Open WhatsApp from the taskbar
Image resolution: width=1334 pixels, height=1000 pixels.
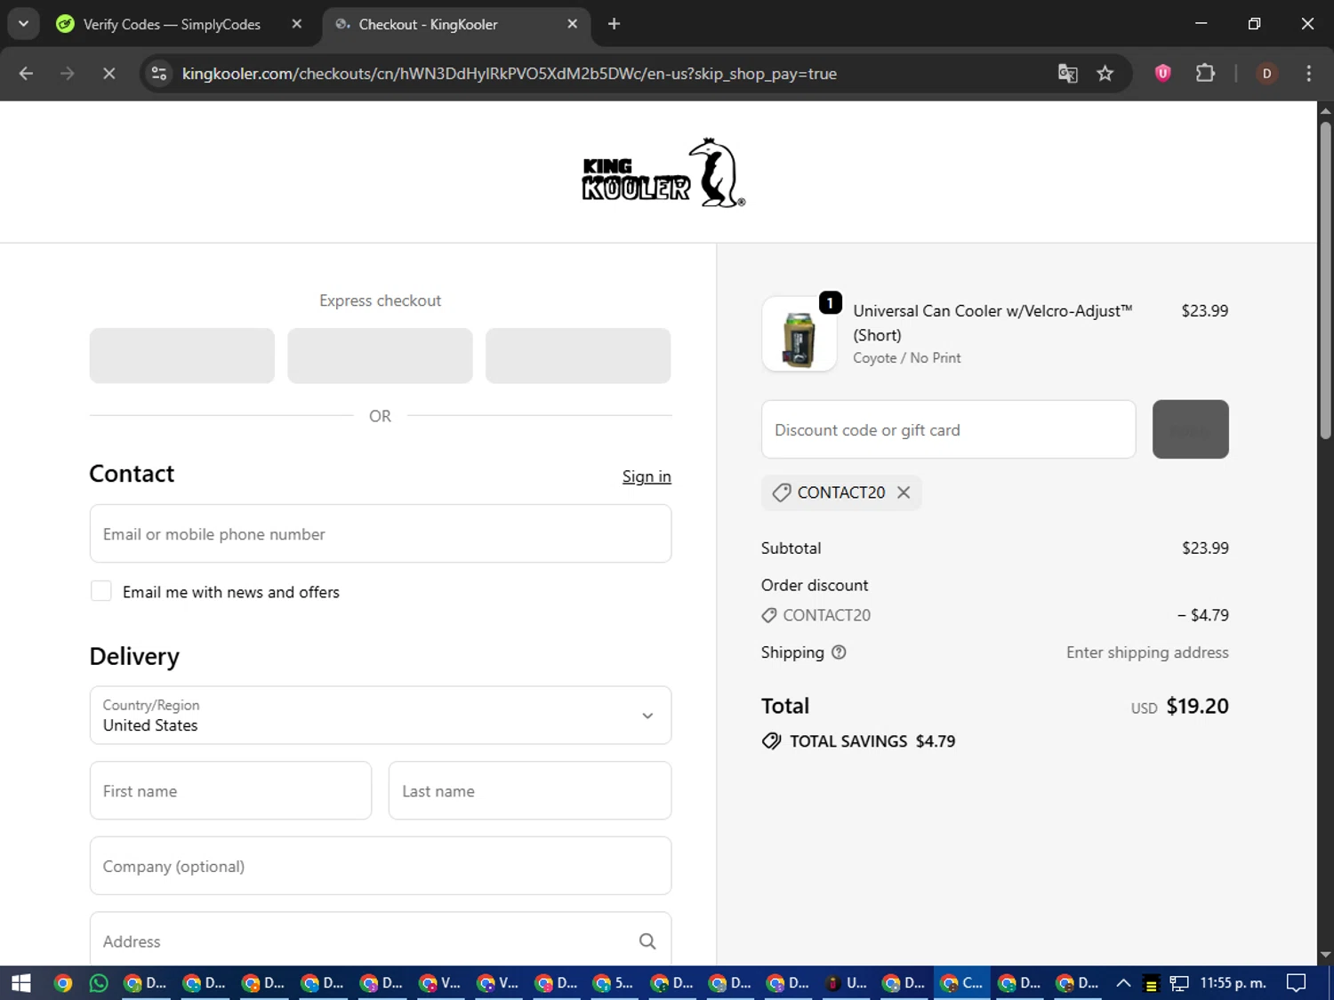coord(99,982)
